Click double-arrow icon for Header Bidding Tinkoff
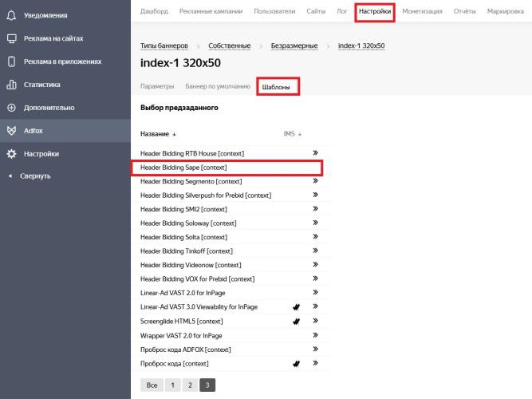This screenshot has height=399, width=532. click(315, 251)
